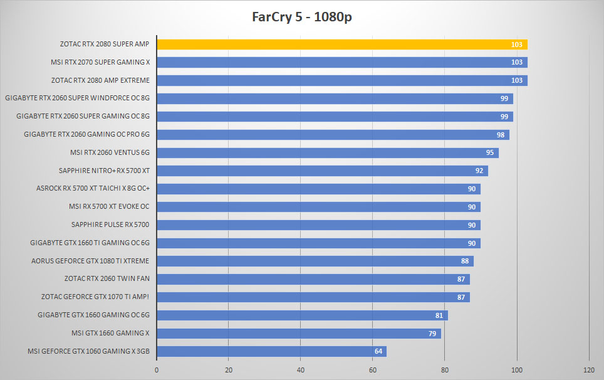Click the x-axis label 20
This screenshot has width=604, height=380.
point(229,370)
